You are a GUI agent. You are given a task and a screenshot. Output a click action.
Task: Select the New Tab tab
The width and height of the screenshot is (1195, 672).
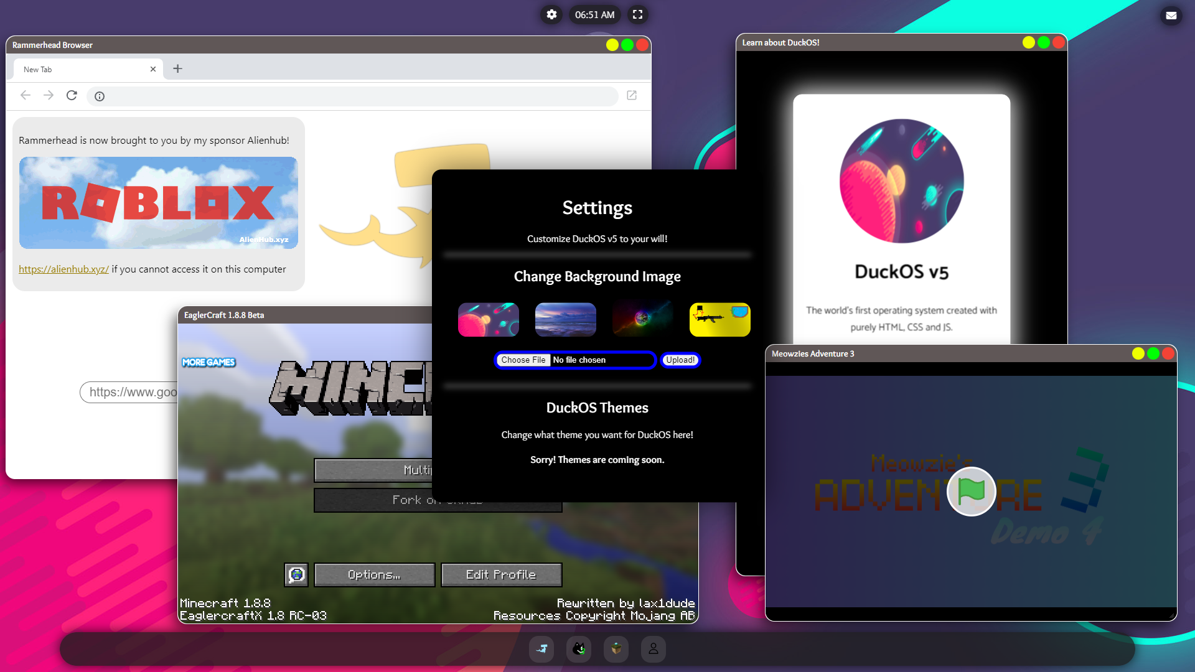(88, 69)
